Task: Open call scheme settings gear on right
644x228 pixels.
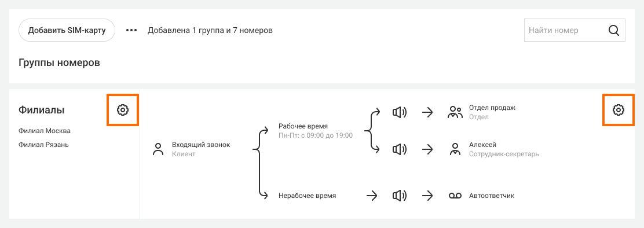Action: tap(618, 110)
